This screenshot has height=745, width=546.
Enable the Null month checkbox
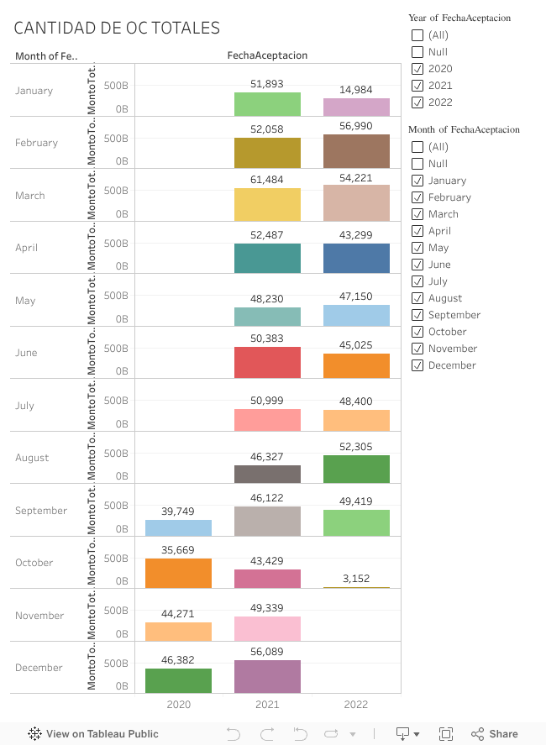pos(417,164)
